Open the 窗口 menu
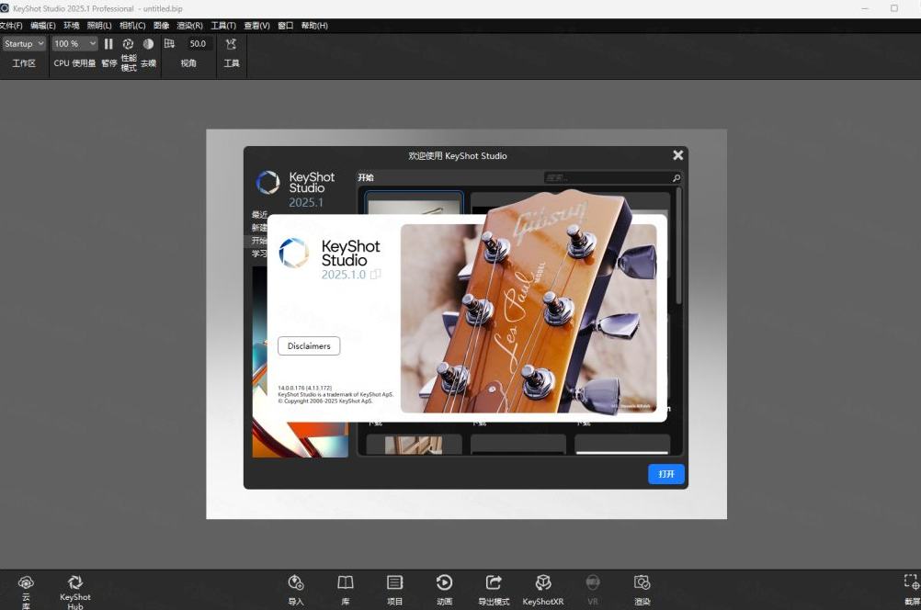Screen dimensions: 921x610 286,26
